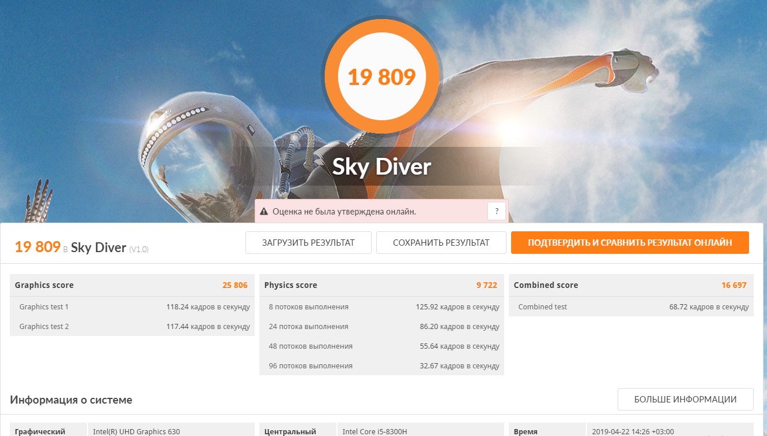
Task: Click the circular 19 809 score badge
Action: coord(381,77)
